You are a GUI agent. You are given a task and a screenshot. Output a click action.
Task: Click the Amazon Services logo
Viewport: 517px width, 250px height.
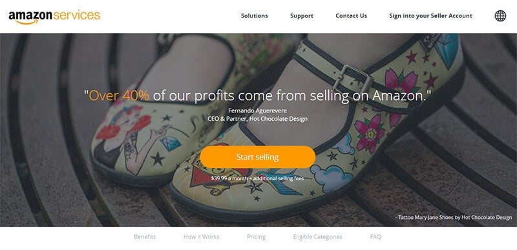(54, 16)
